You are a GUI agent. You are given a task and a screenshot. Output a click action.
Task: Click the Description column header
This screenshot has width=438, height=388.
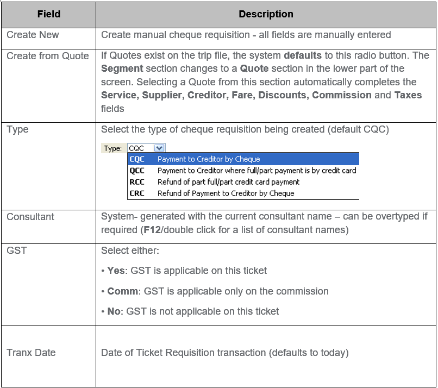(x=266, y=14)
